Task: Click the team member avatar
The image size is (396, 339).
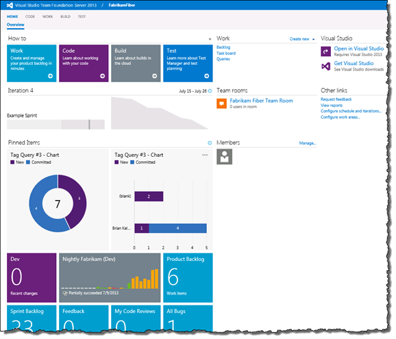Action: click(x=224, y=157)
